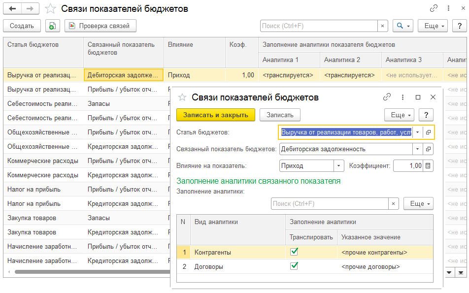Toggle Транслировать checkbox for Контрагенты
Viewport: 469px width, 293px height.
294,252
